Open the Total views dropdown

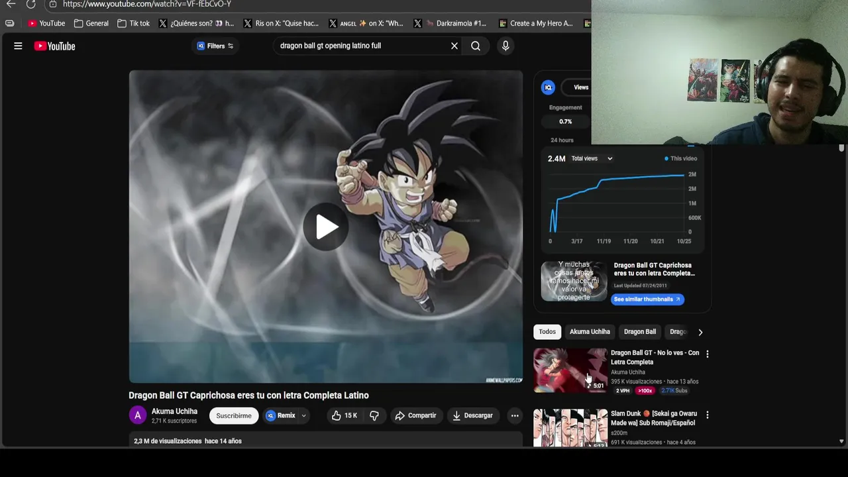coord(592,158)
